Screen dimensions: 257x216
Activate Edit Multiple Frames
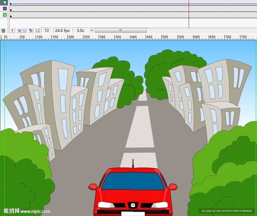click(x=31, y=31)
